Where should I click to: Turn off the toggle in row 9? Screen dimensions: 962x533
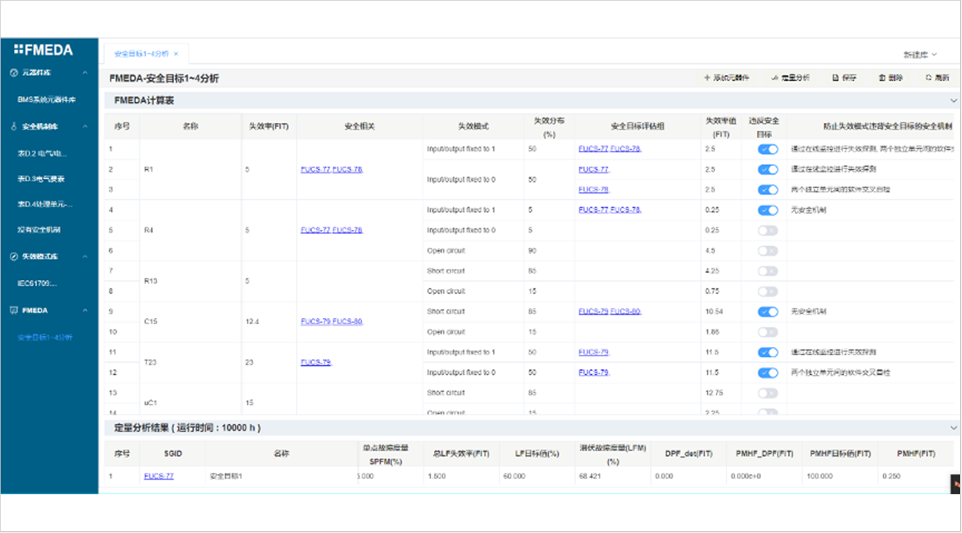tap(768, 312)
